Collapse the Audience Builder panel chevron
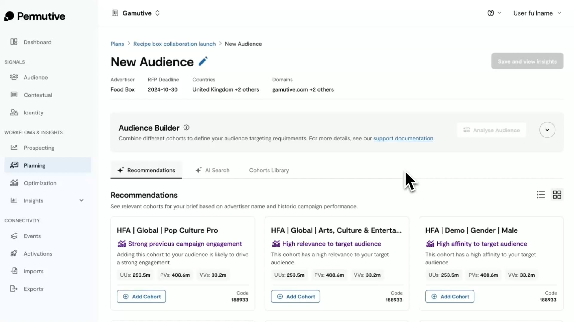Viewport: 574px width, 322px height. (547, 130)
